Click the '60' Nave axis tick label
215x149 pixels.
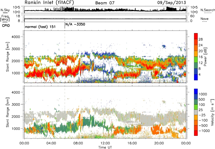point(192,16)
